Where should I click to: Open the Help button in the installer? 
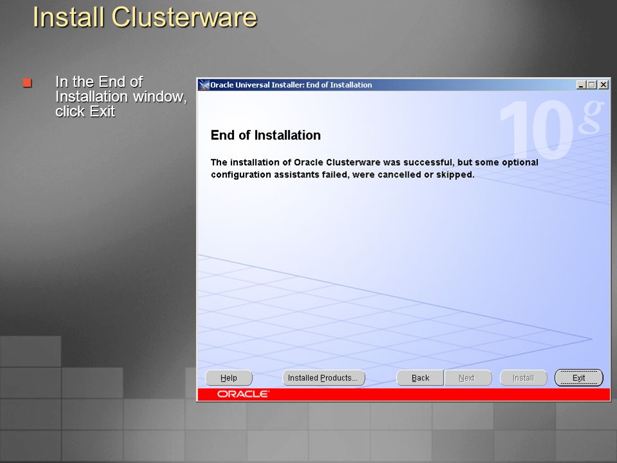(x=229, y=378)
